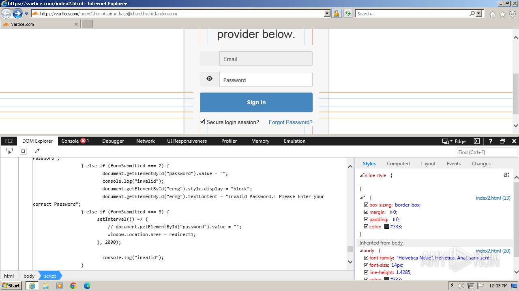The width and height of the screenshot is (519, 291).
Task: Click the Select element tool in DOM Explorer
Action: pyautogui.click(x=9, y=151)
